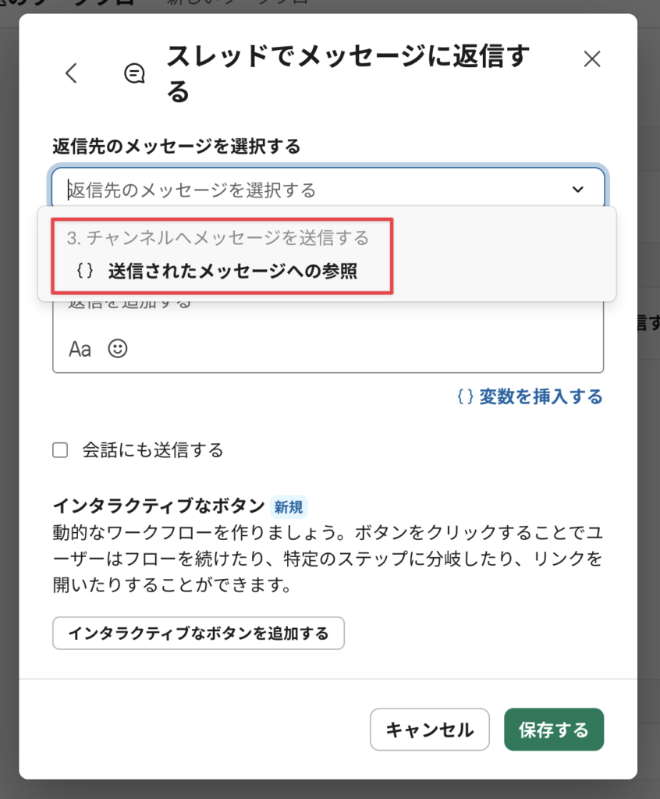The height and width of the screenshot is (799, 660).
Task: Click the キャンセル button
Action: pos(429,730)
